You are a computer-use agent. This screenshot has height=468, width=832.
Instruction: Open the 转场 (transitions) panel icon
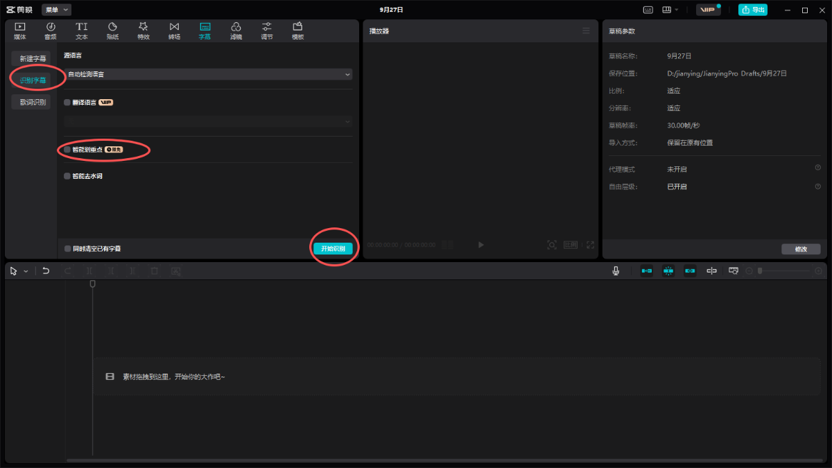tap(174, 31)
